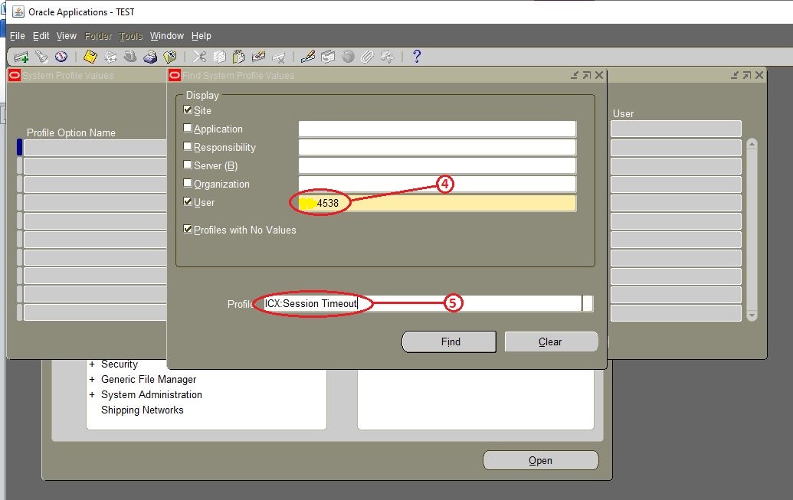This screenshot has height=500, width=793.
Task: Click the Print icon on the toolbar
Action: (x=150, y=56)
